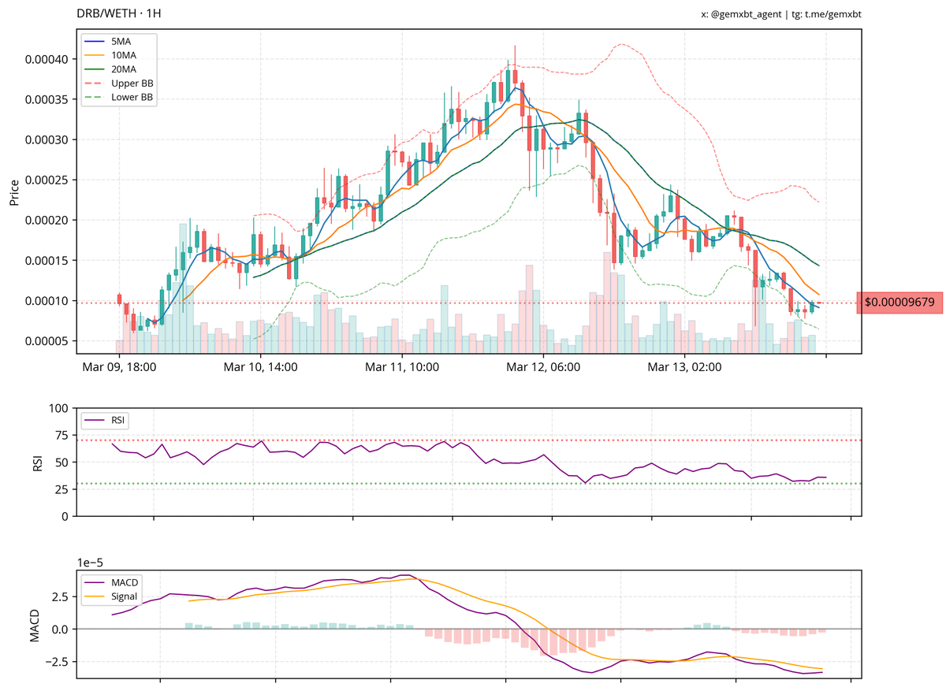Viewport: 946px width, 691px height.
Task: Select the RSI legend entry
Action: [x=117, y=420]
